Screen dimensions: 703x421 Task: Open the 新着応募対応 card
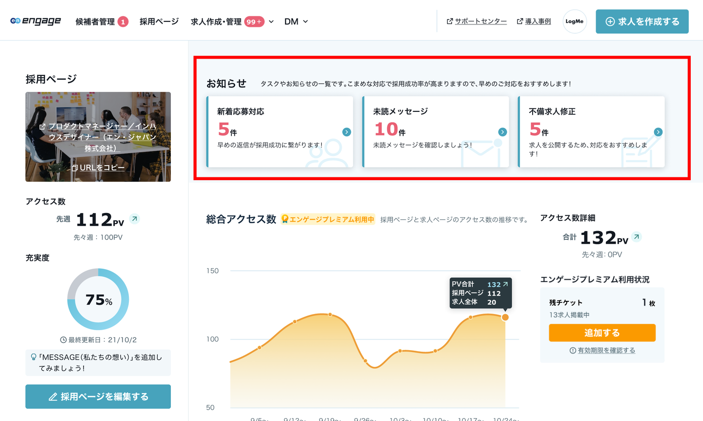pos(280,132)
